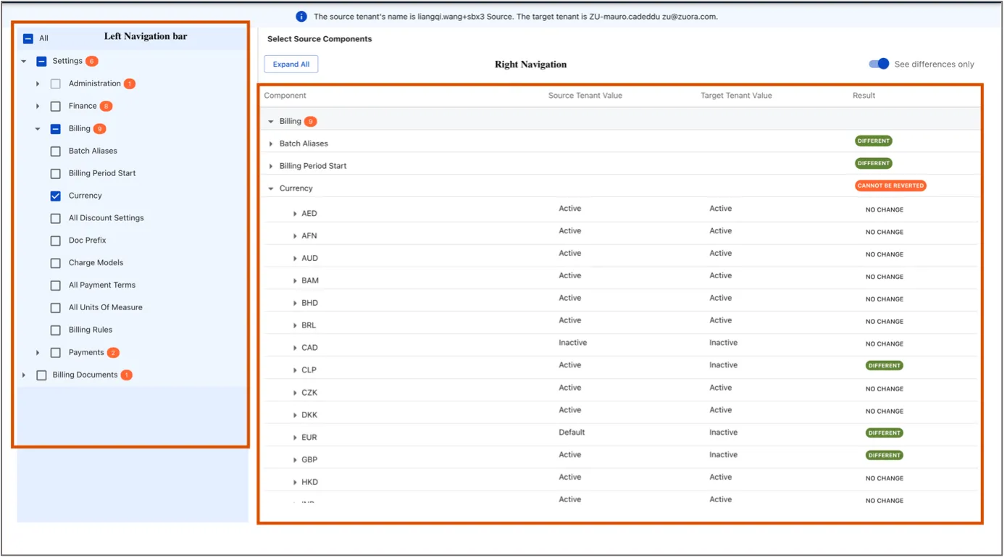The height and width of the screenshot is (558, 1007).
Task: Click the Source Tenant Value column header
Action: coord(585,96)
